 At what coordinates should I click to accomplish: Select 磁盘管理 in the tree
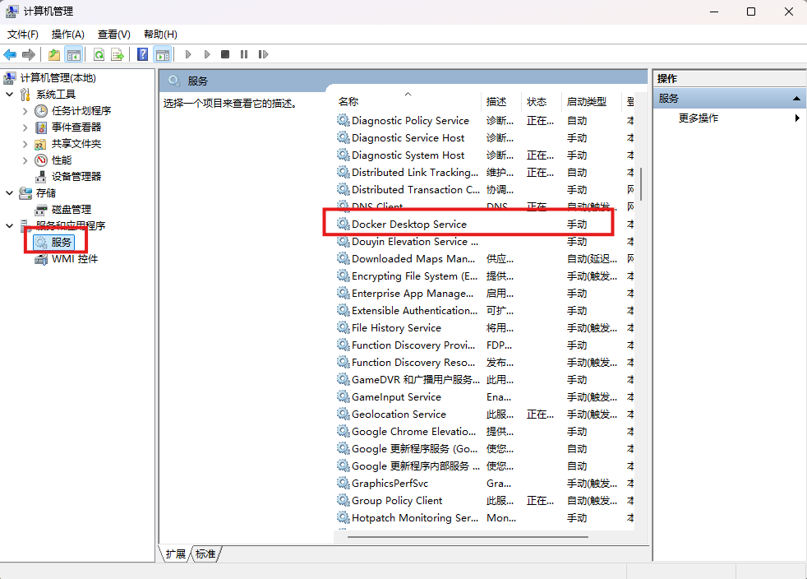62,210
